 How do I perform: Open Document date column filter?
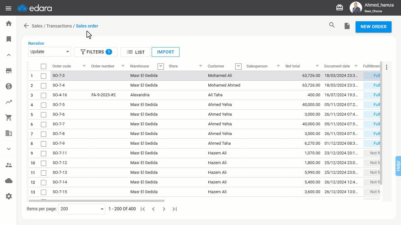356,66
